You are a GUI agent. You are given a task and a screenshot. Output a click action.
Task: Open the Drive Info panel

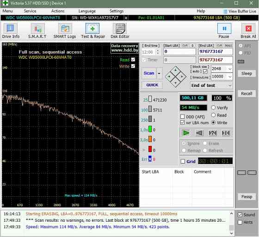click(x=10, y=30)
